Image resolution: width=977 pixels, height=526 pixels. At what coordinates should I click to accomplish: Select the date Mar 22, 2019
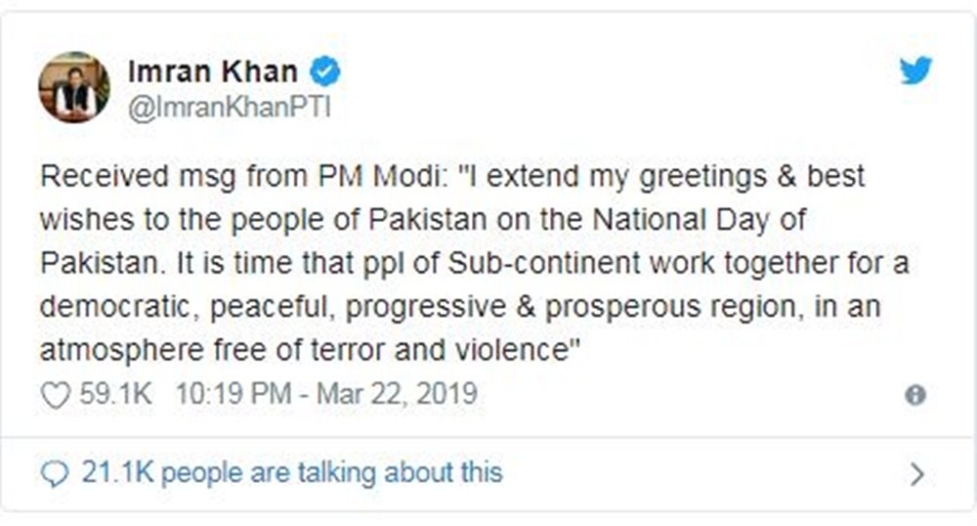click(x=397, y=394)
